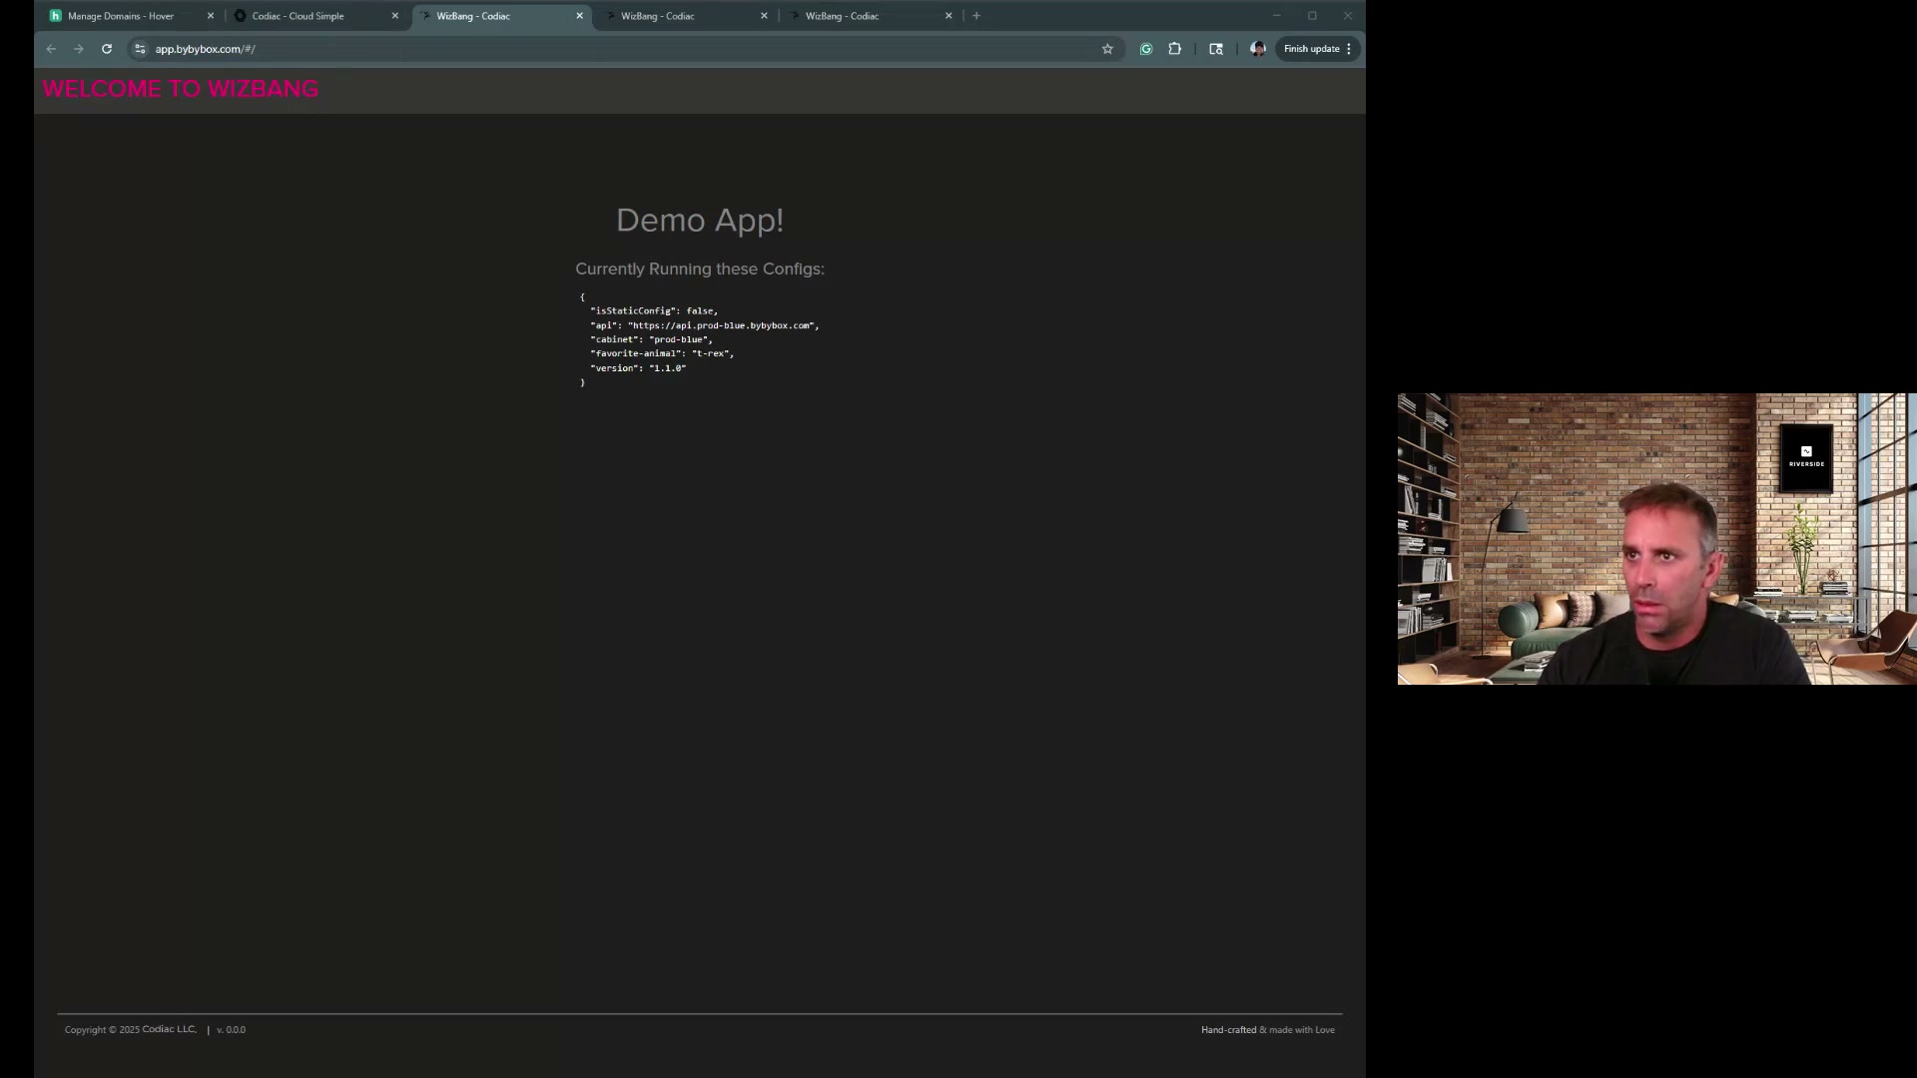This screenshot has width=1917, height=1078.
Task: Open the Grammarly extension icon
Action: (x=1145, y=49)
